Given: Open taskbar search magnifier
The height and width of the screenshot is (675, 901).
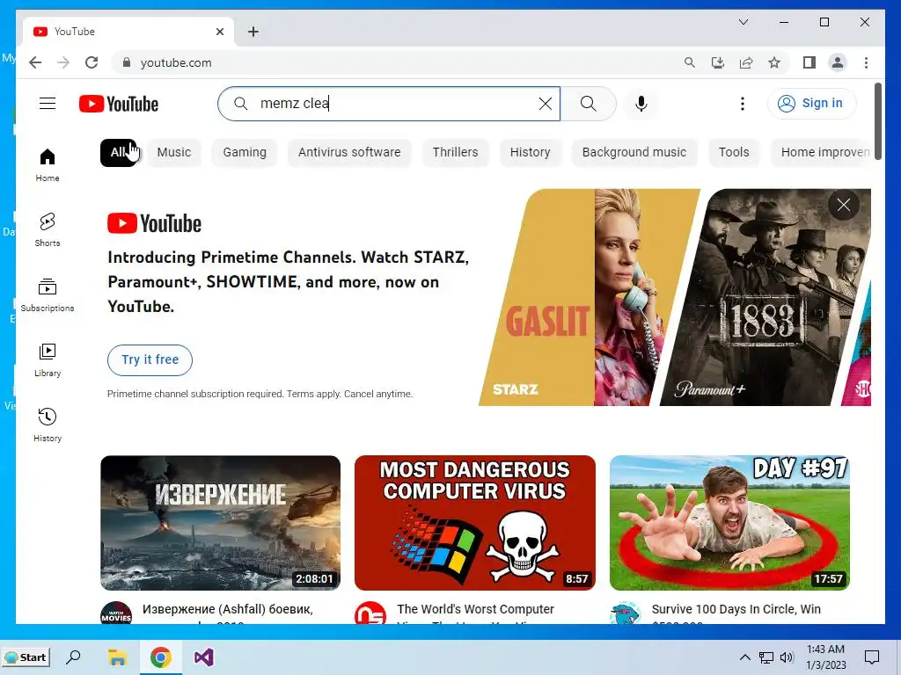Looking at the screenshot, I should point(74,657).
